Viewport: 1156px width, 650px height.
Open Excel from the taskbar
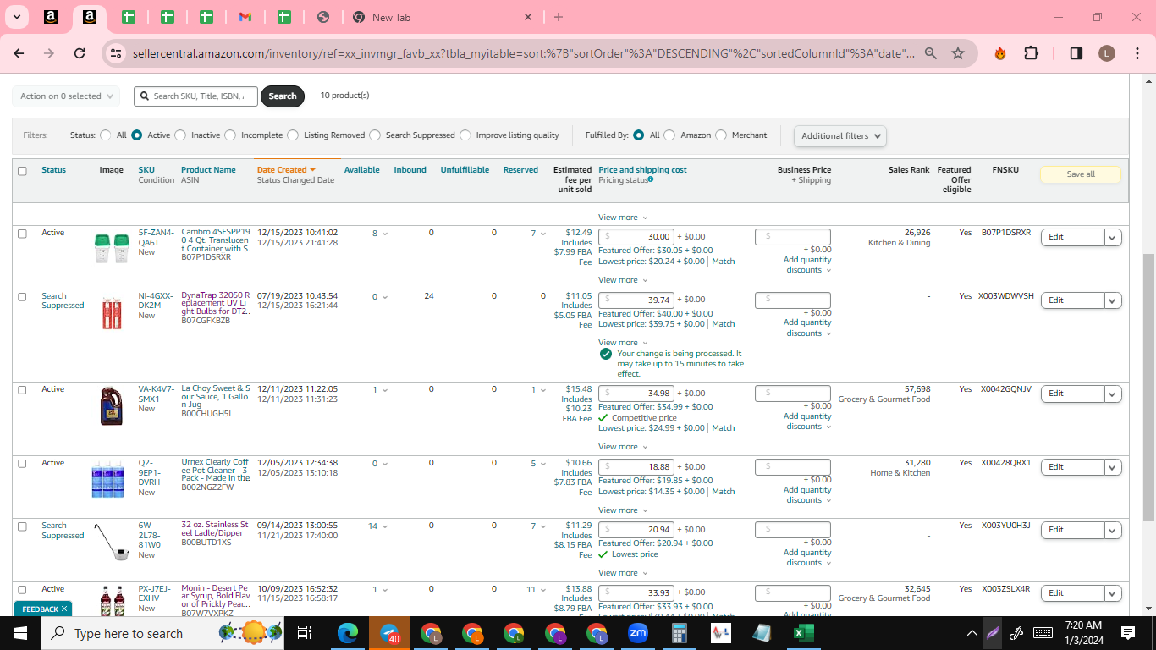point(804,633)
